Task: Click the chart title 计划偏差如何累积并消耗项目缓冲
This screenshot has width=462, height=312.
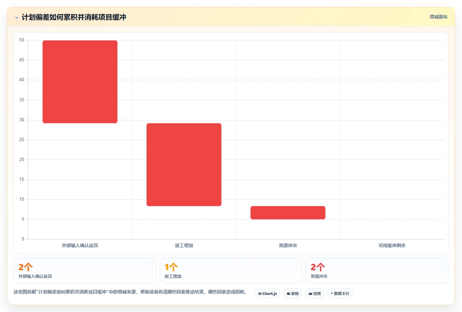Action: coord(74,17)
